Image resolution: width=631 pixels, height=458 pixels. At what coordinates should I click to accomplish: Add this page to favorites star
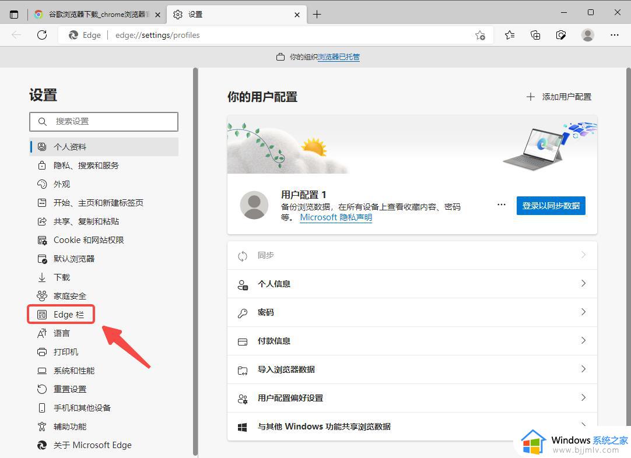(x=480, y=36)
